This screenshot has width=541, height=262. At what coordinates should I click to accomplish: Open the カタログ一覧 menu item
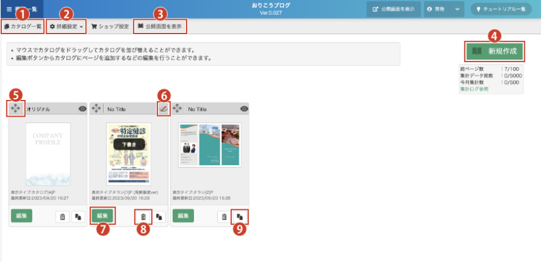(22, 27)
